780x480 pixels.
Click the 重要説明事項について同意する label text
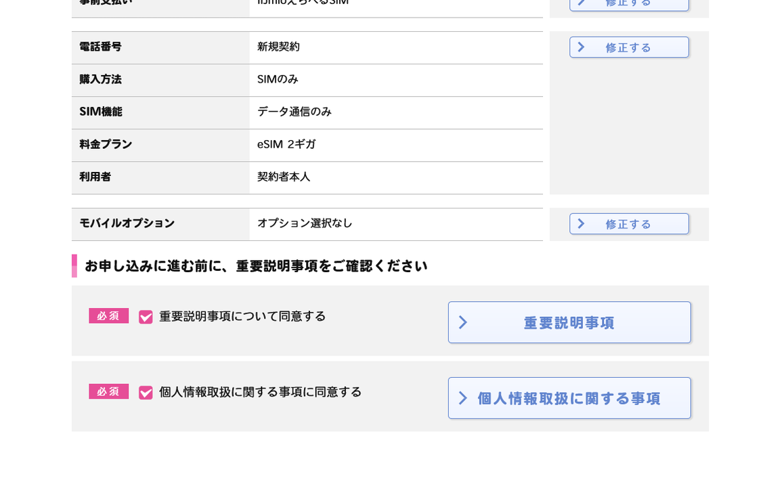tap(242, 316)
